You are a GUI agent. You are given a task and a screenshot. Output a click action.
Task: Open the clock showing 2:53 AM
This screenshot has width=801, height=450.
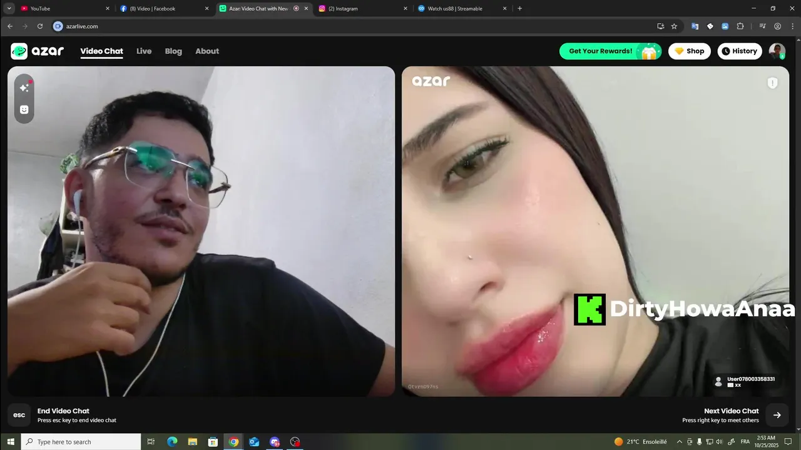767,441
